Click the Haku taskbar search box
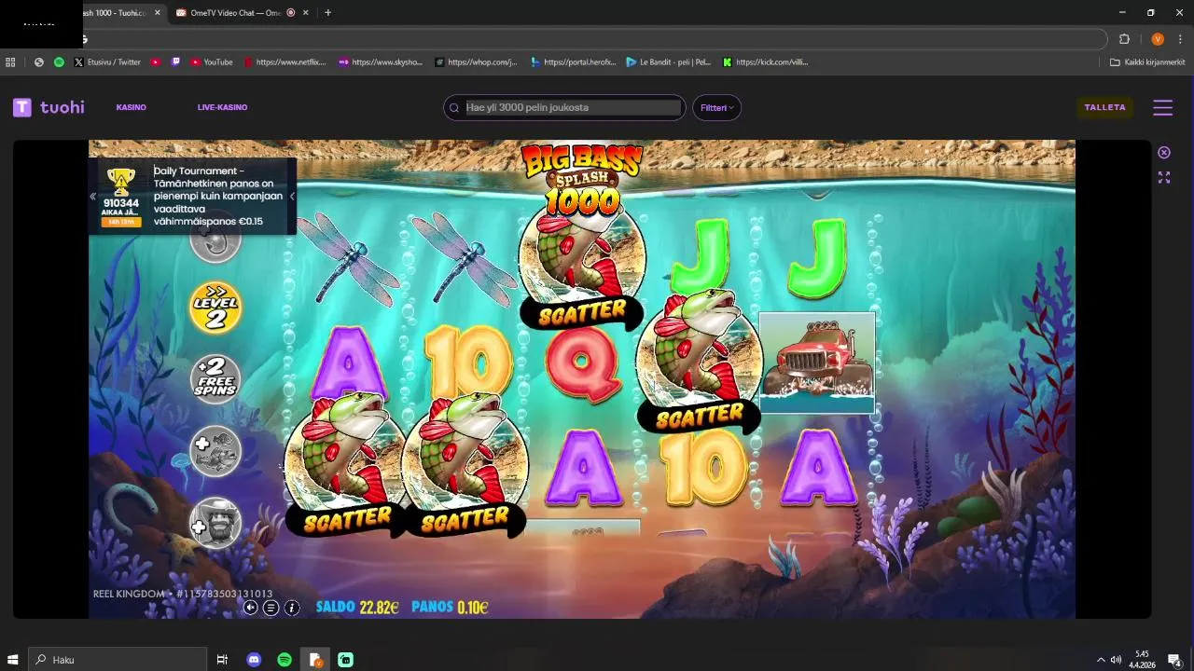1194x671 pixels. pos(118,660)
